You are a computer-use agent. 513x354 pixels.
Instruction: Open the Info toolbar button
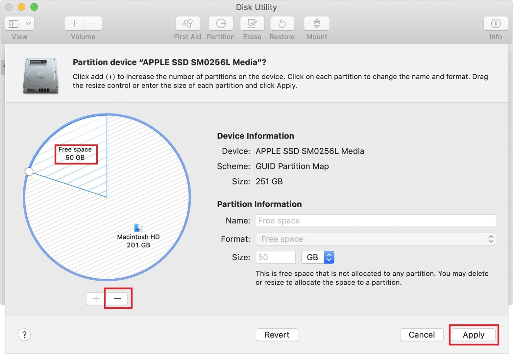[x=496, y=23]
